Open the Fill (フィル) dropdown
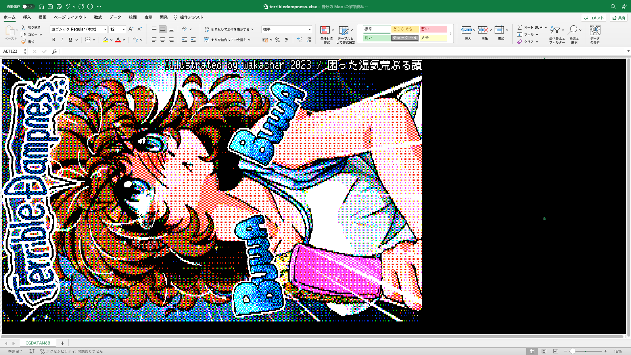 coord(528,35)
